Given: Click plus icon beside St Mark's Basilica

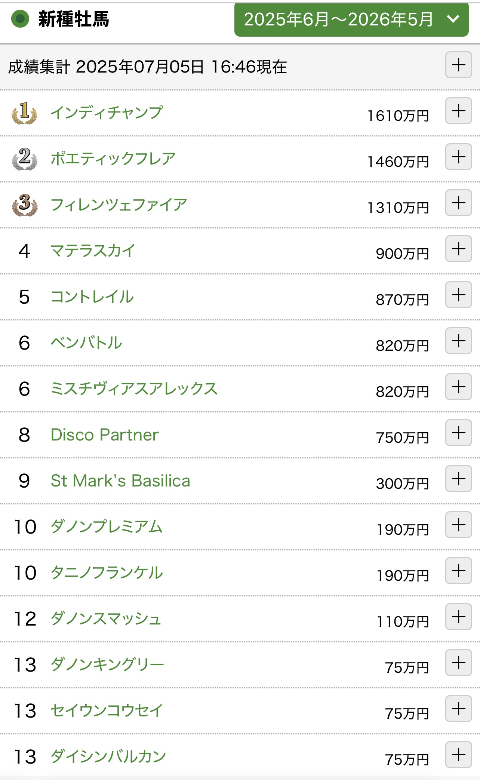Looking at the screenshot, I should pyautogui.click(x=458, y=479).
